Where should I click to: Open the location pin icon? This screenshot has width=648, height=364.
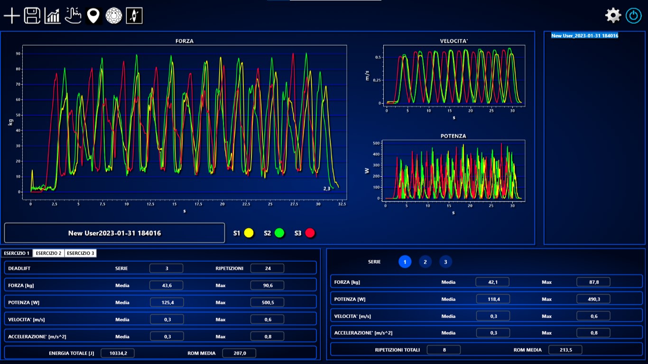click(93, 16)
